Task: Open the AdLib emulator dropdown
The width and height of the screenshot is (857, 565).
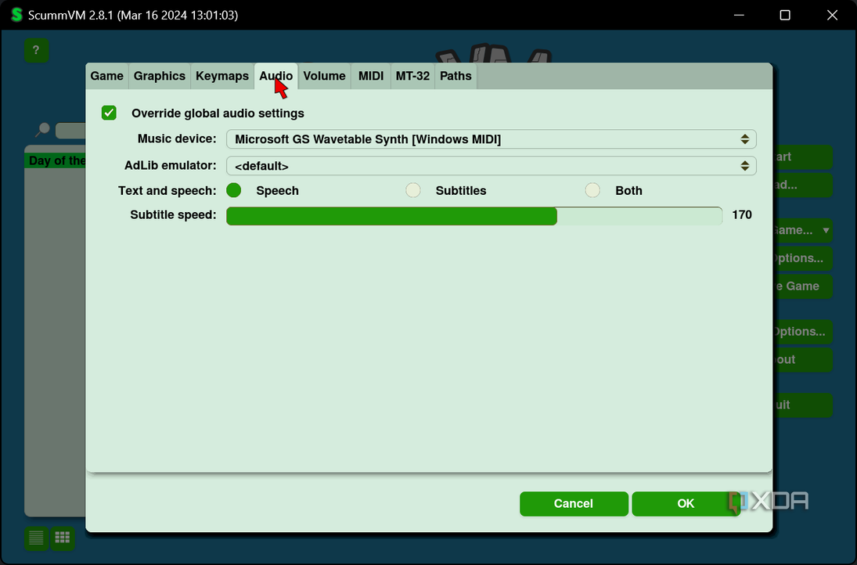Action: click(492, 166)
